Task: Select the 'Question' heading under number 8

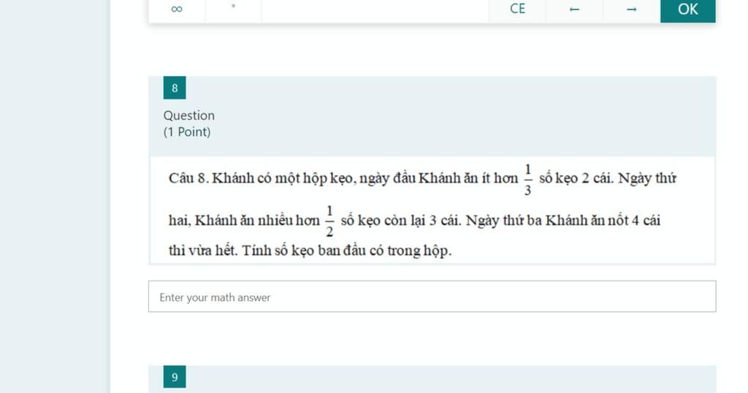Action: (x=189, y=115)
